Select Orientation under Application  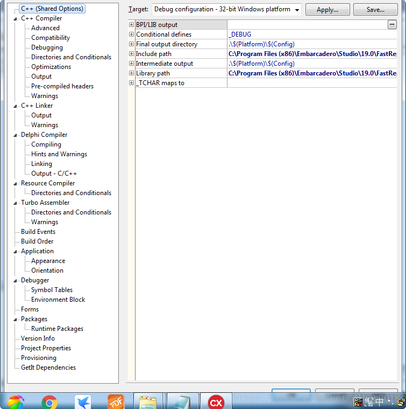(x=47, y=271)
